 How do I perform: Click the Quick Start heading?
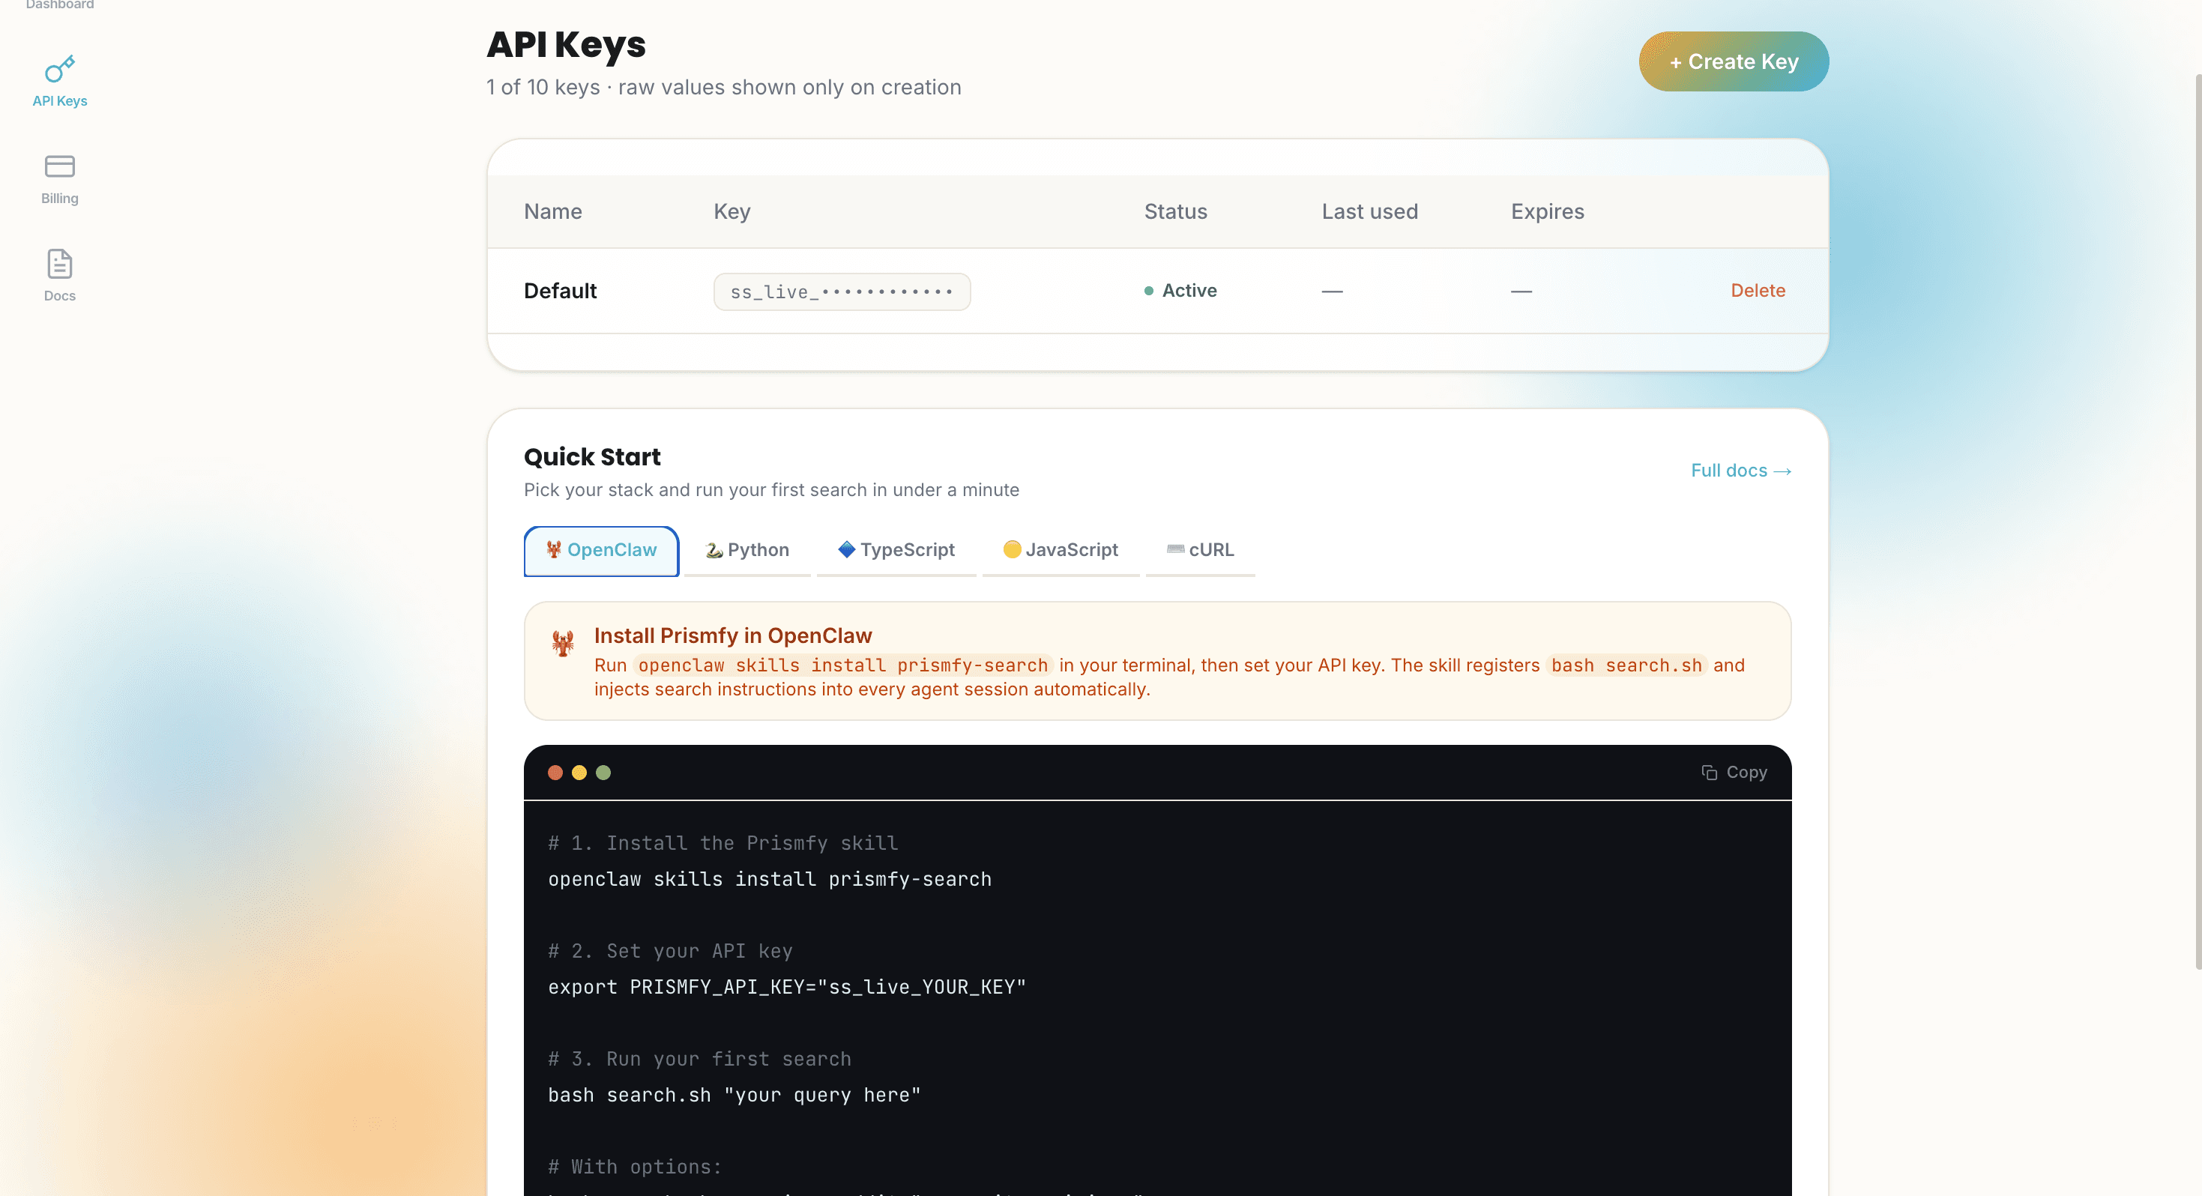click(x=591, y=457)
